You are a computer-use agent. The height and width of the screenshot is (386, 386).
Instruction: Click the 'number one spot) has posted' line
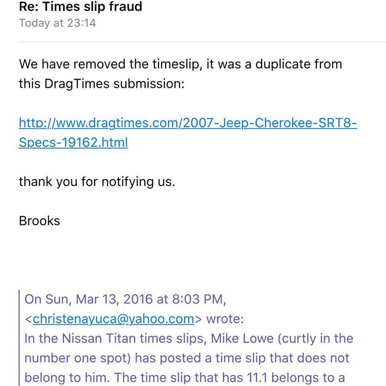pos(187,358)
